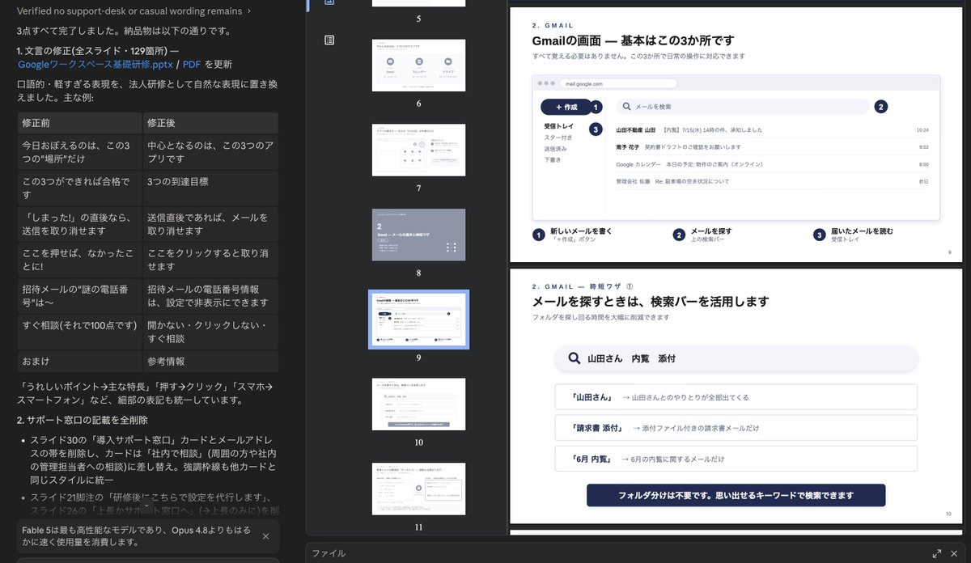Open Googleワークスペース基礎研修.pptx link
Screen dimensions: 971x563
pyautogui.click(x=97, y=65)
